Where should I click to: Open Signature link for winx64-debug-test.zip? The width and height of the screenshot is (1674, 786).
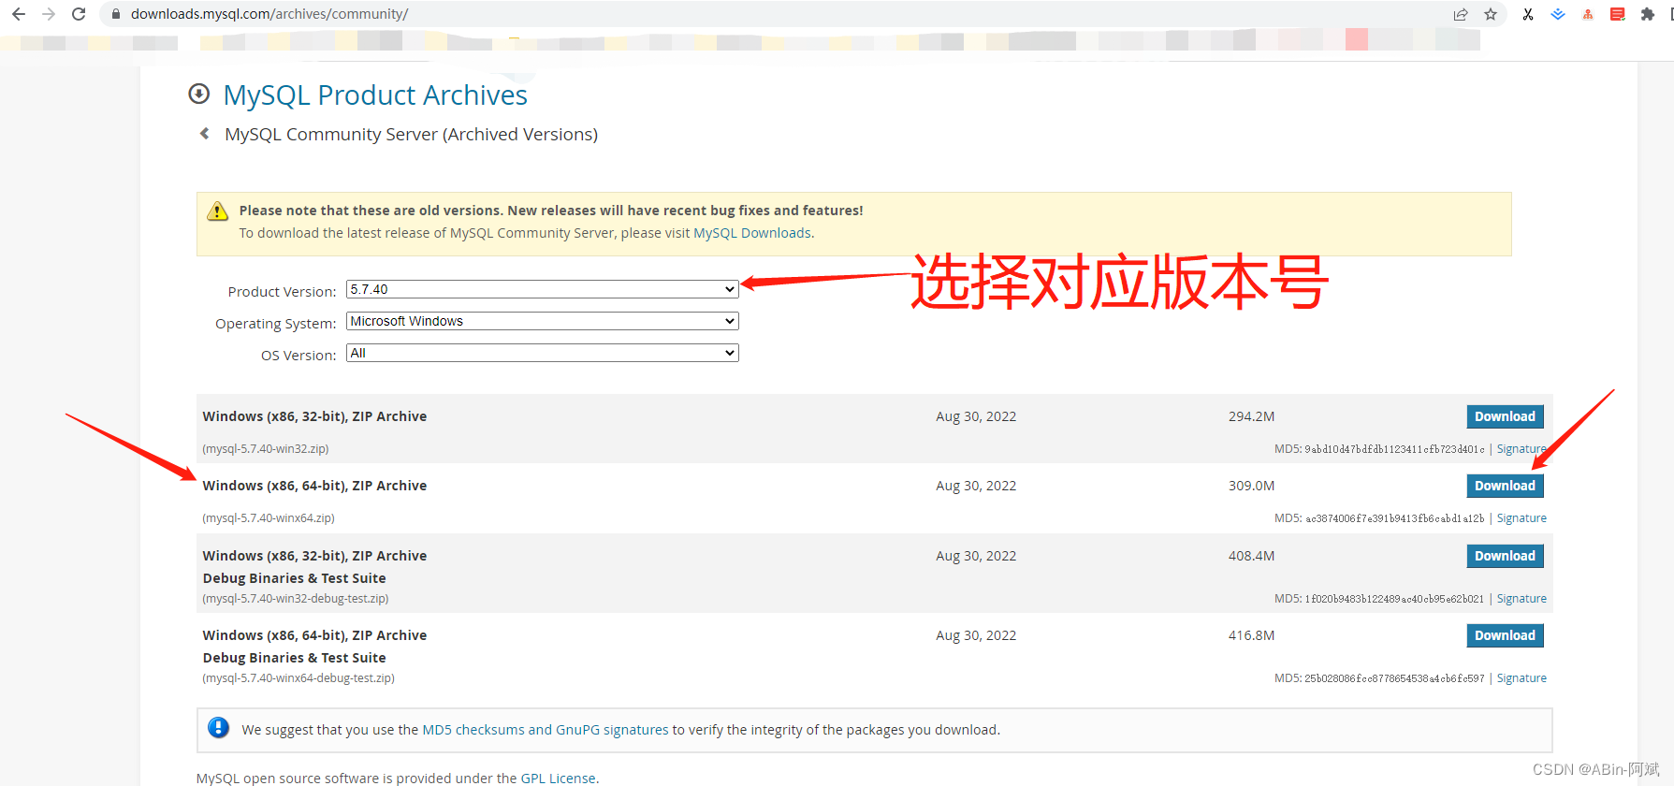(x=1521, y=678)
